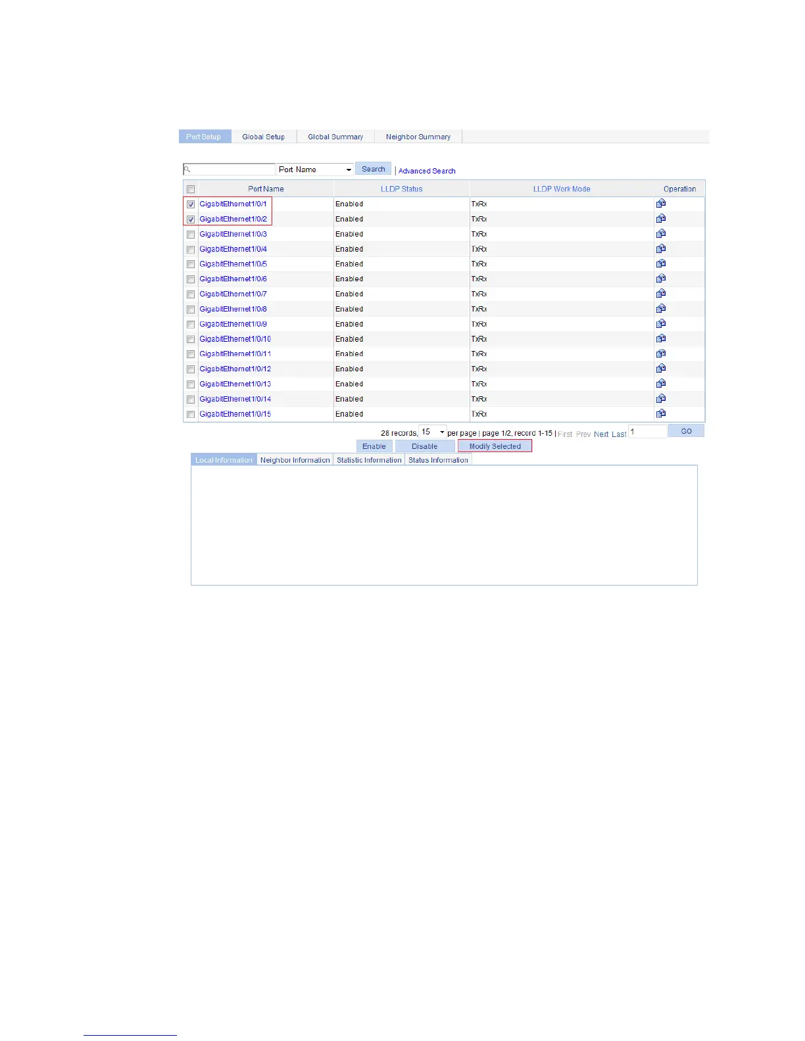Viewport: 805px width, 1041px height.
Task: Uncheck GigabitEthernet1/0/2 checkbox
Action: click(191, 220)
